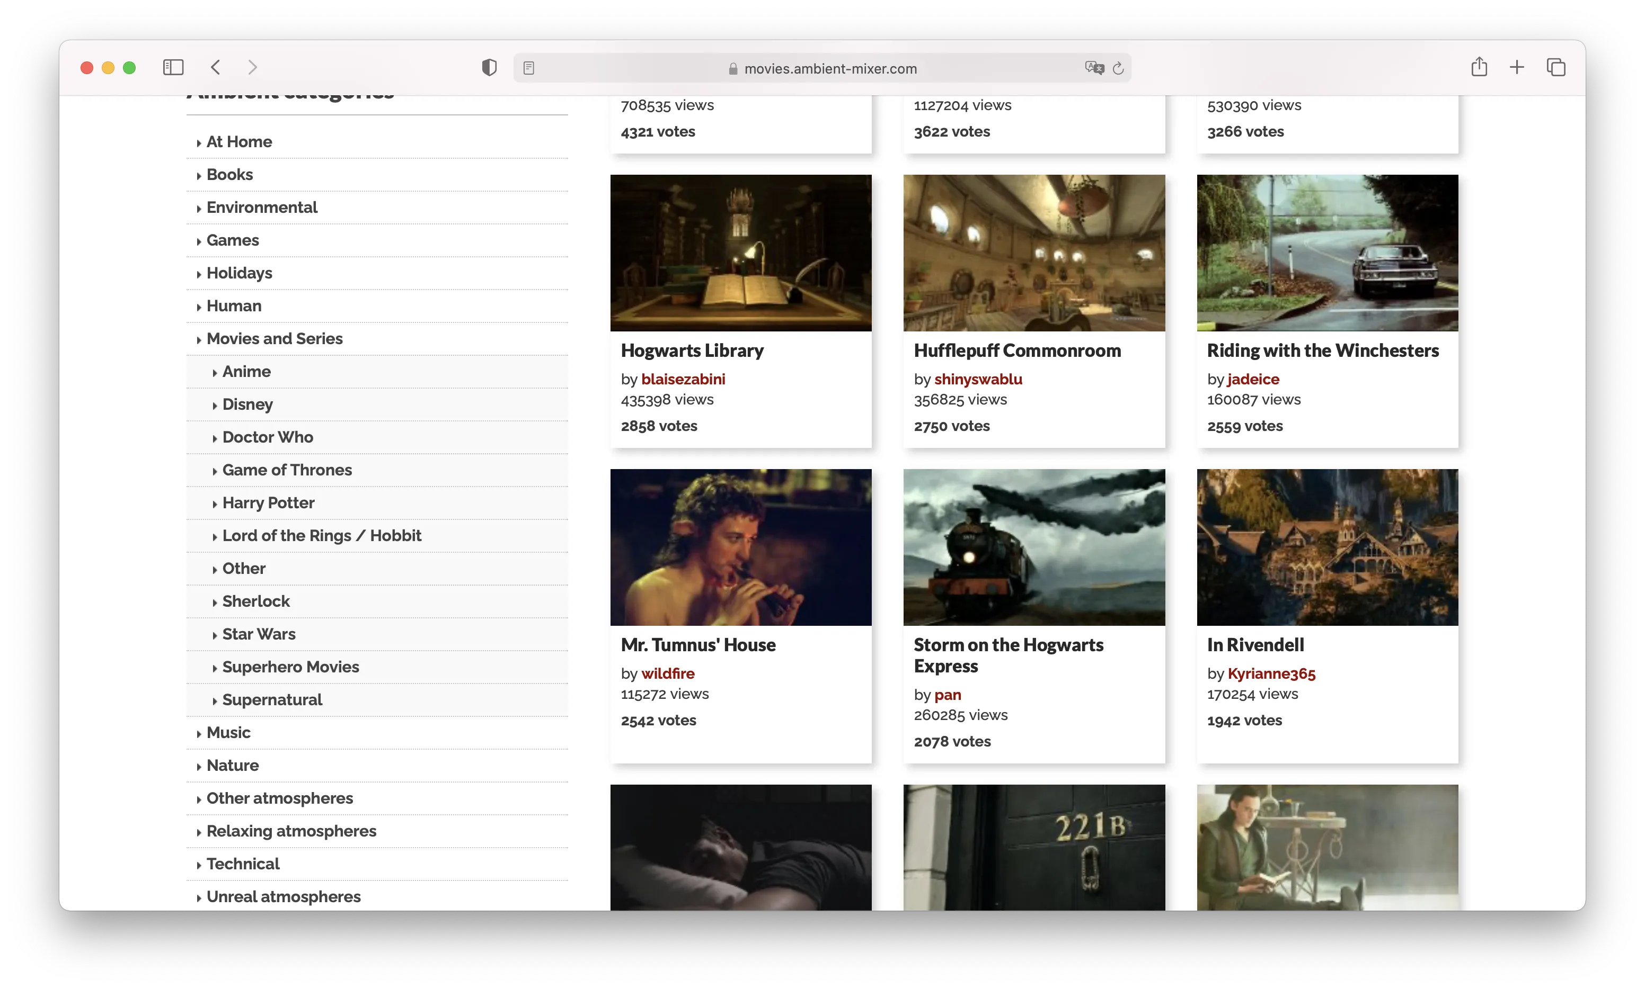This screenshot has height=989, width=1645.
Task: Open the Environmental category
Action: point(261,207)
